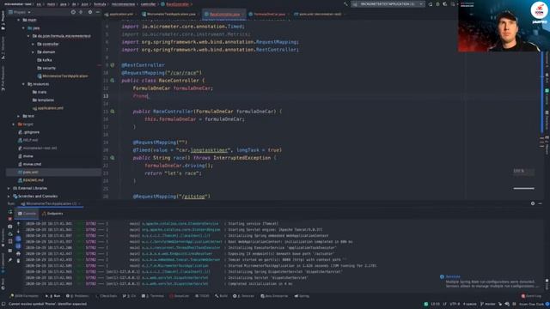The image size is (550, 309).
Task: Select mvnw.cmd file in project tree
Action: point(29,164)
